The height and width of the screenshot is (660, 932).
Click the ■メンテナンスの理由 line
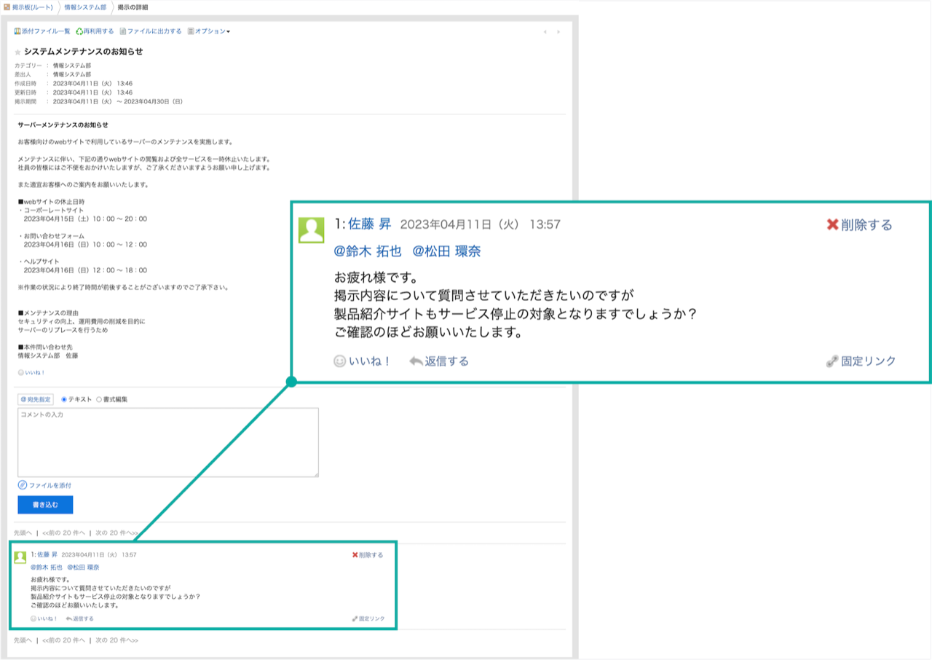(x=47, y=313)
